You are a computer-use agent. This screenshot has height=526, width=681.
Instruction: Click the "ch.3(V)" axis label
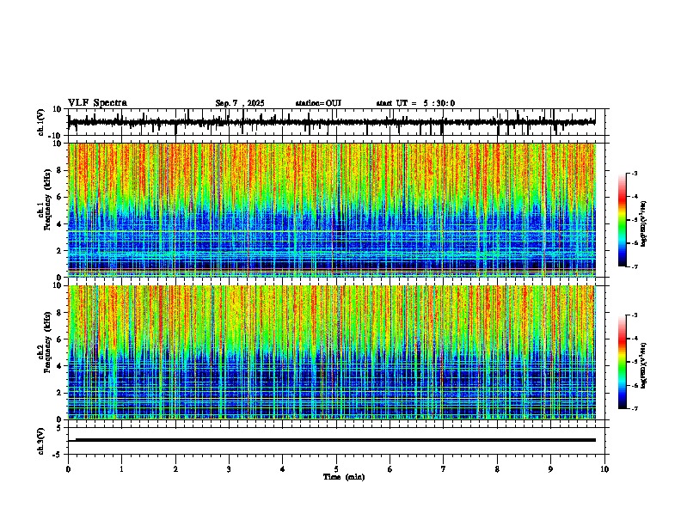[x=41, y=441]
